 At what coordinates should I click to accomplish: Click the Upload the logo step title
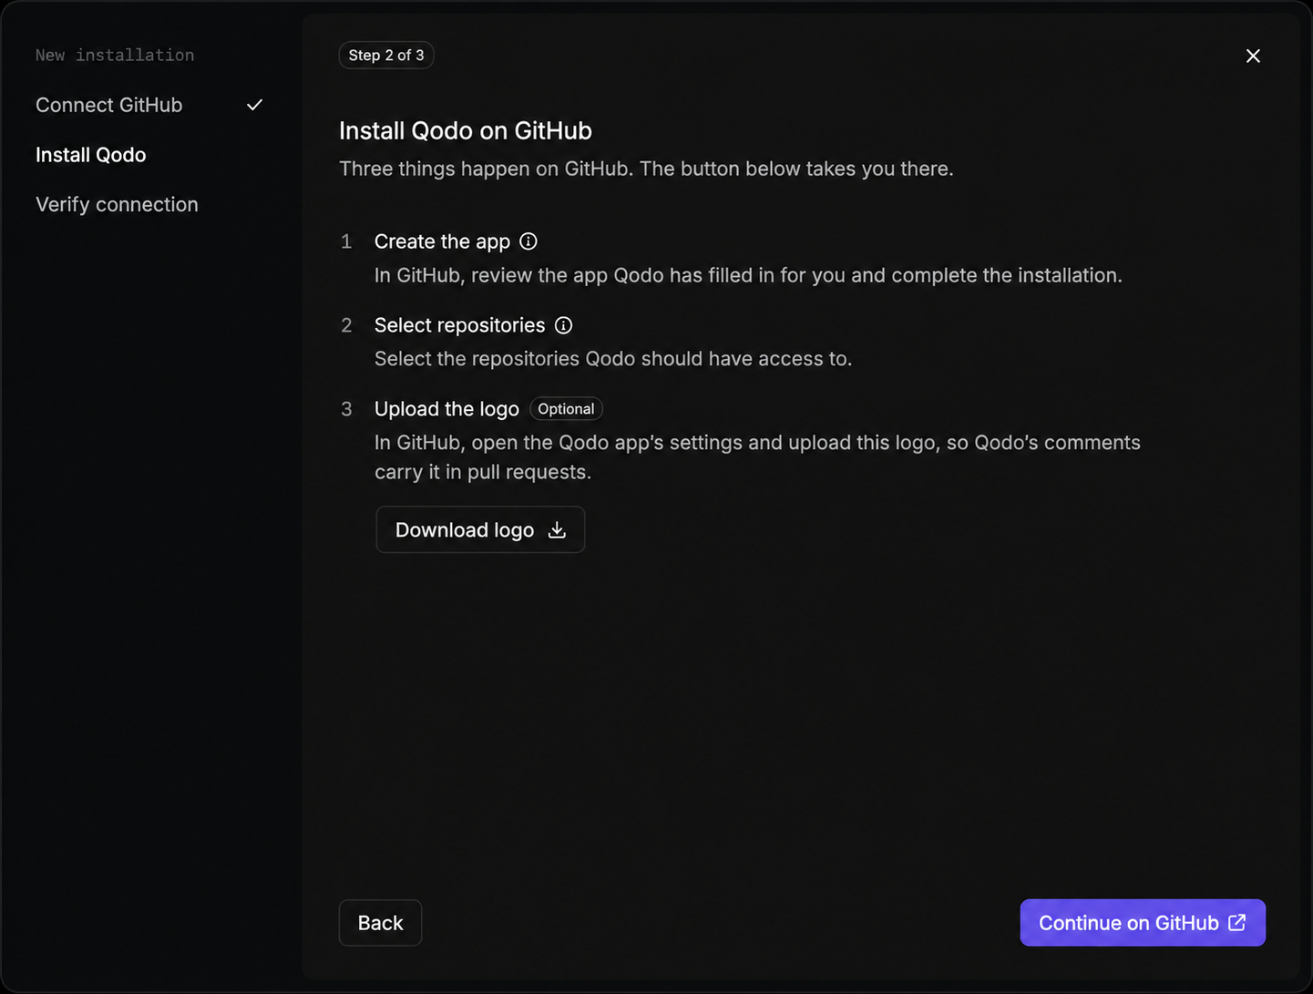(446, 409)
